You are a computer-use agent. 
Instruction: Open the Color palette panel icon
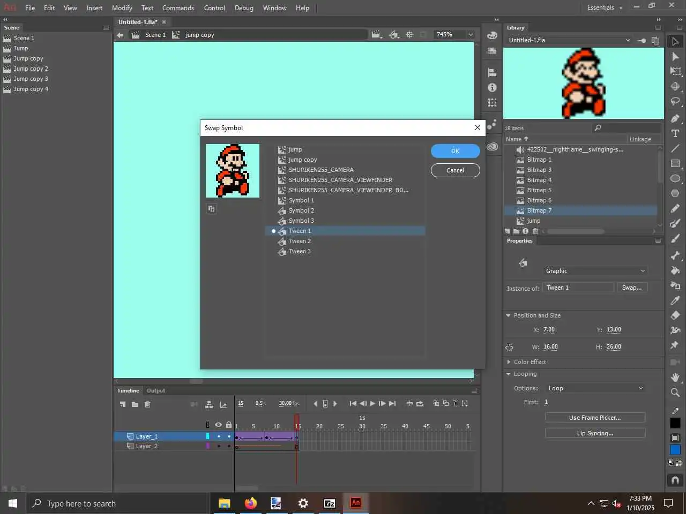[x=492, y=35]
